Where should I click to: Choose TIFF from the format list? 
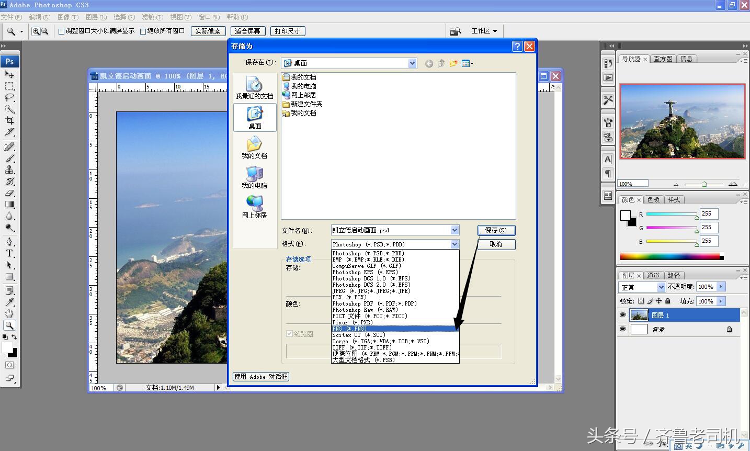395,347
